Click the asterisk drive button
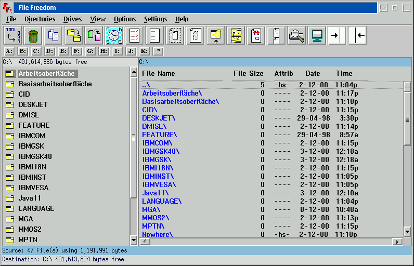Viewport: 414px width, 266px height. point(158,51)
